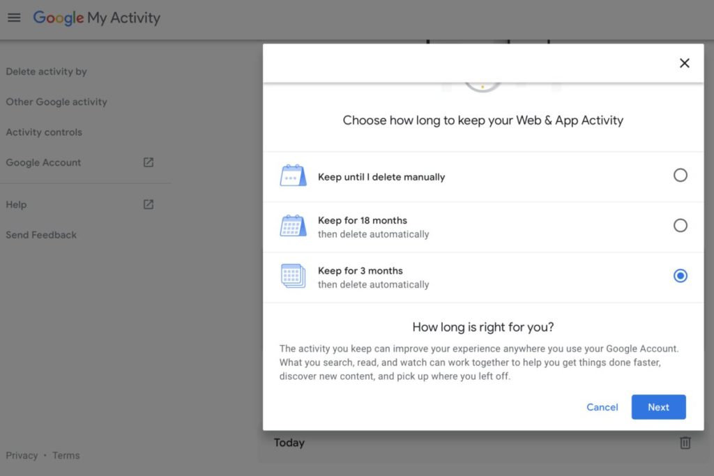Open Delete activity by in sidebar
The height and width of the screenshot is (476, 714).
[47, 72]
